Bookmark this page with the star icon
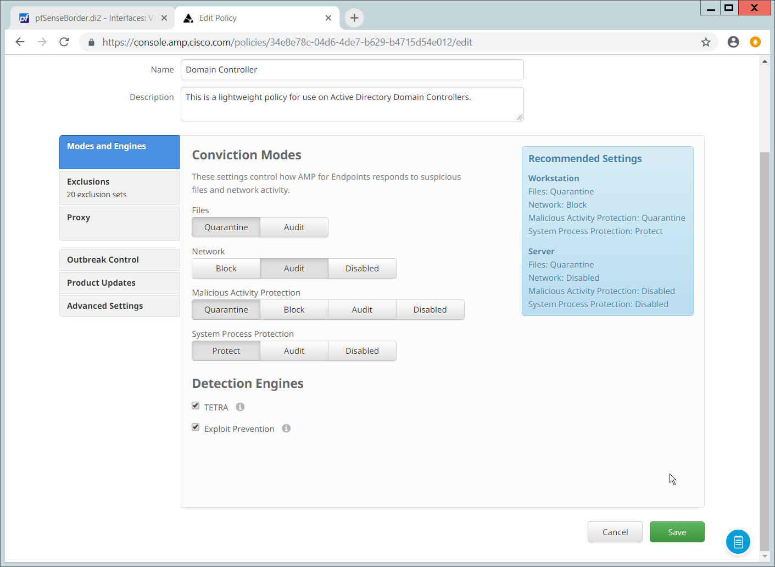 coord(706,42)
